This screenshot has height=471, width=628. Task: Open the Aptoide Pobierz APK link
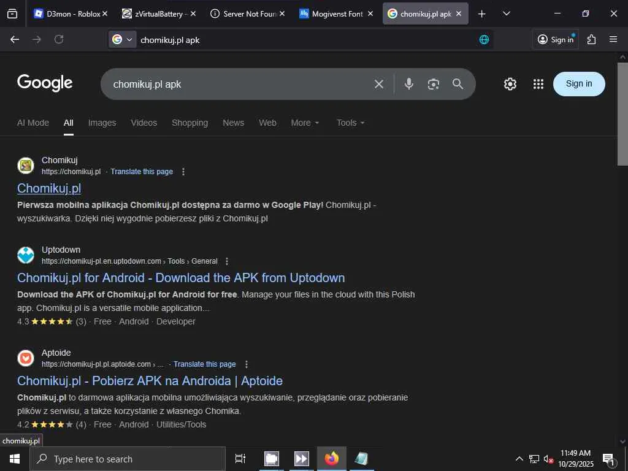150,380
